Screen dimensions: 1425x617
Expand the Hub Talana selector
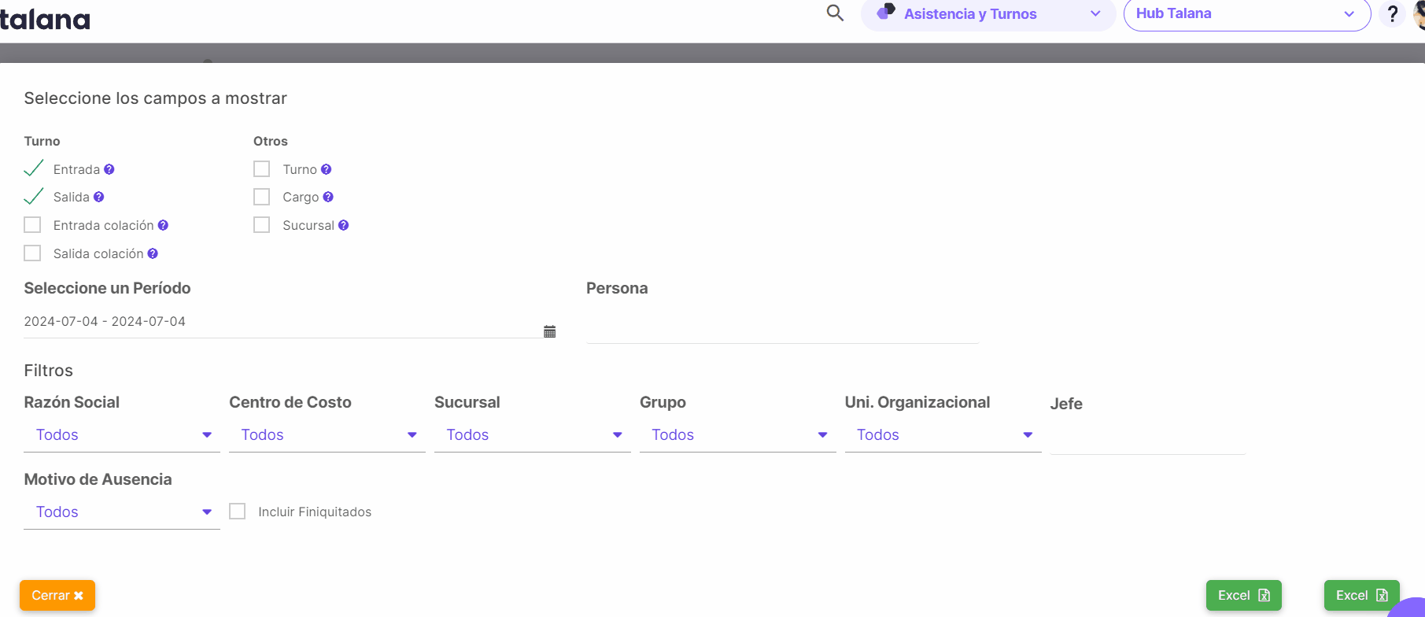(1247, 14)
